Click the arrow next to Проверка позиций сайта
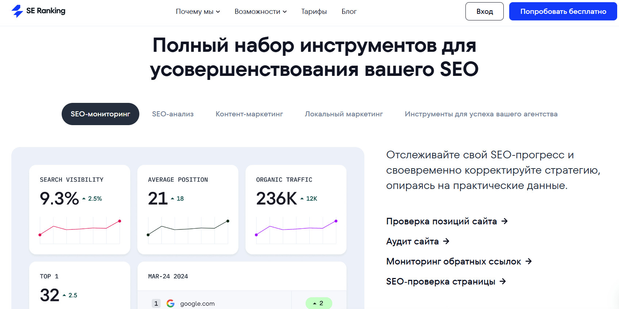Screen dimensions: 619x309 click(504, 221)
